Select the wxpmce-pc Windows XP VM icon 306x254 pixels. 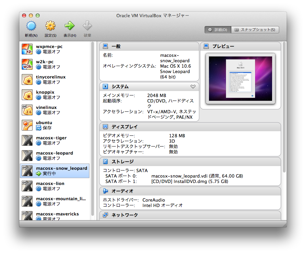point(27,49)
